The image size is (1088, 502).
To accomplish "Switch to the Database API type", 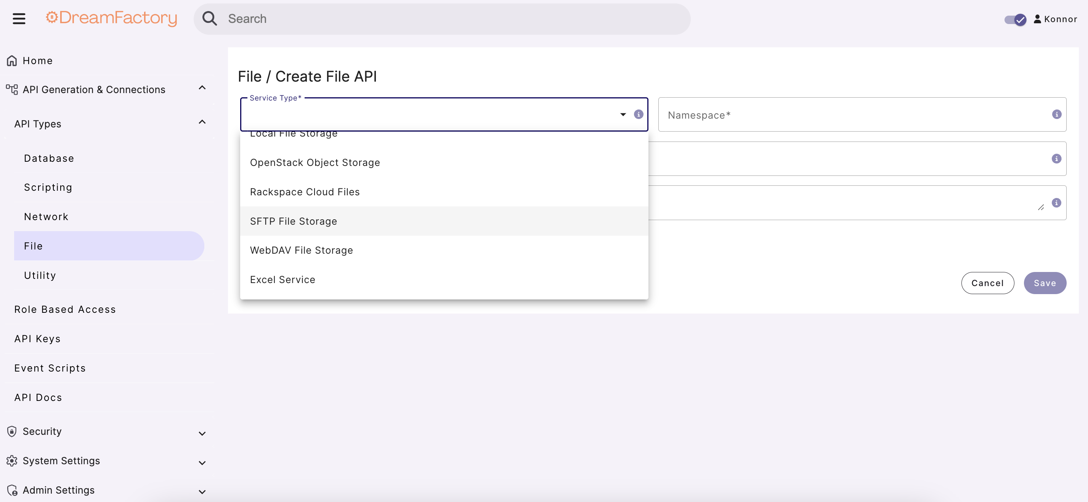I will click(x=48, y=158).
